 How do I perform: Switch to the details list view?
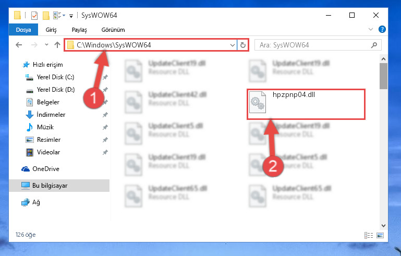pos(369,235)
